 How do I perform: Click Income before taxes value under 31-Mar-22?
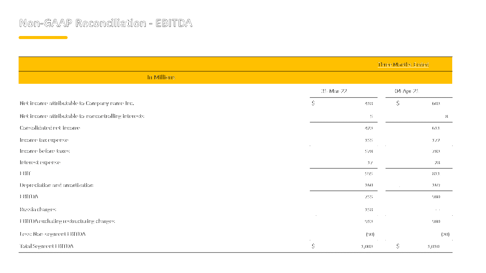click(x=369, y=151)
